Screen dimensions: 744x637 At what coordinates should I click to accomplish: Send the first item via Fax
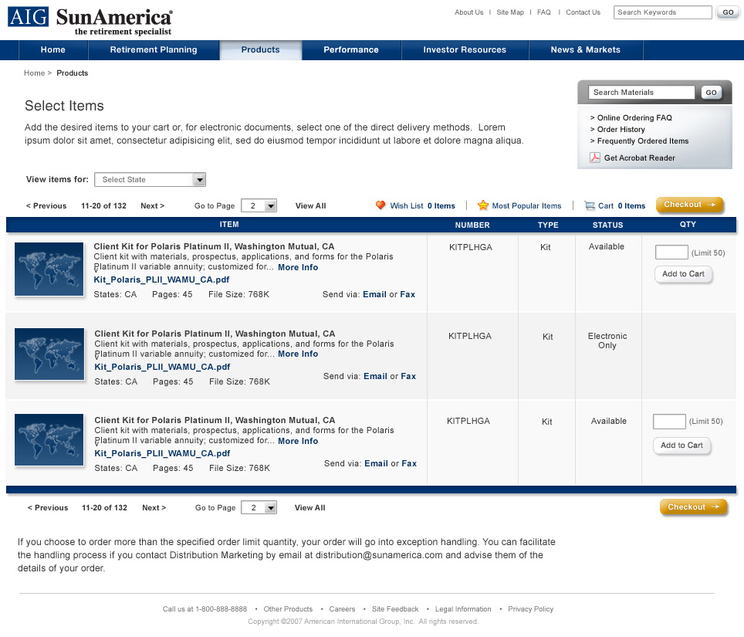click(x=408, y=294)
